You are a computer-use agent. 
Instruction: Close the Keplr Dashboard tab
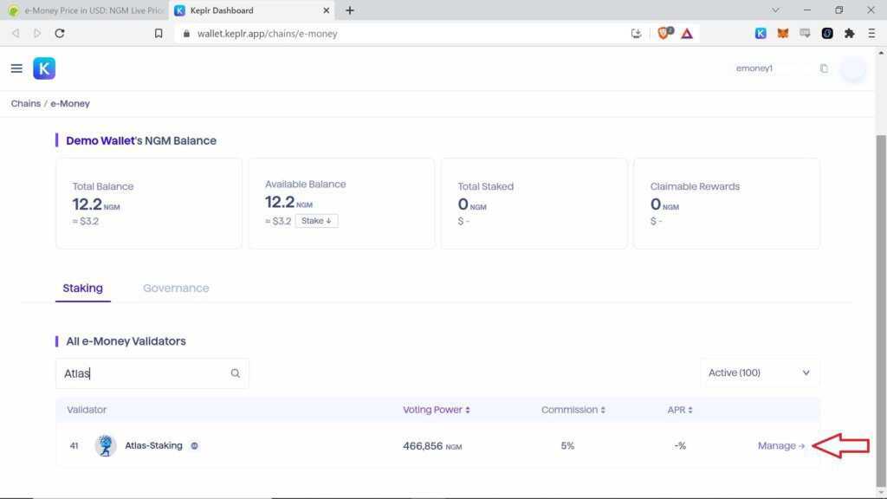[326, 10]
